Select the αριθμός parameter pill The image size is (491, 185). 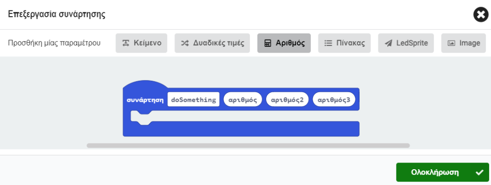point(243,99)
